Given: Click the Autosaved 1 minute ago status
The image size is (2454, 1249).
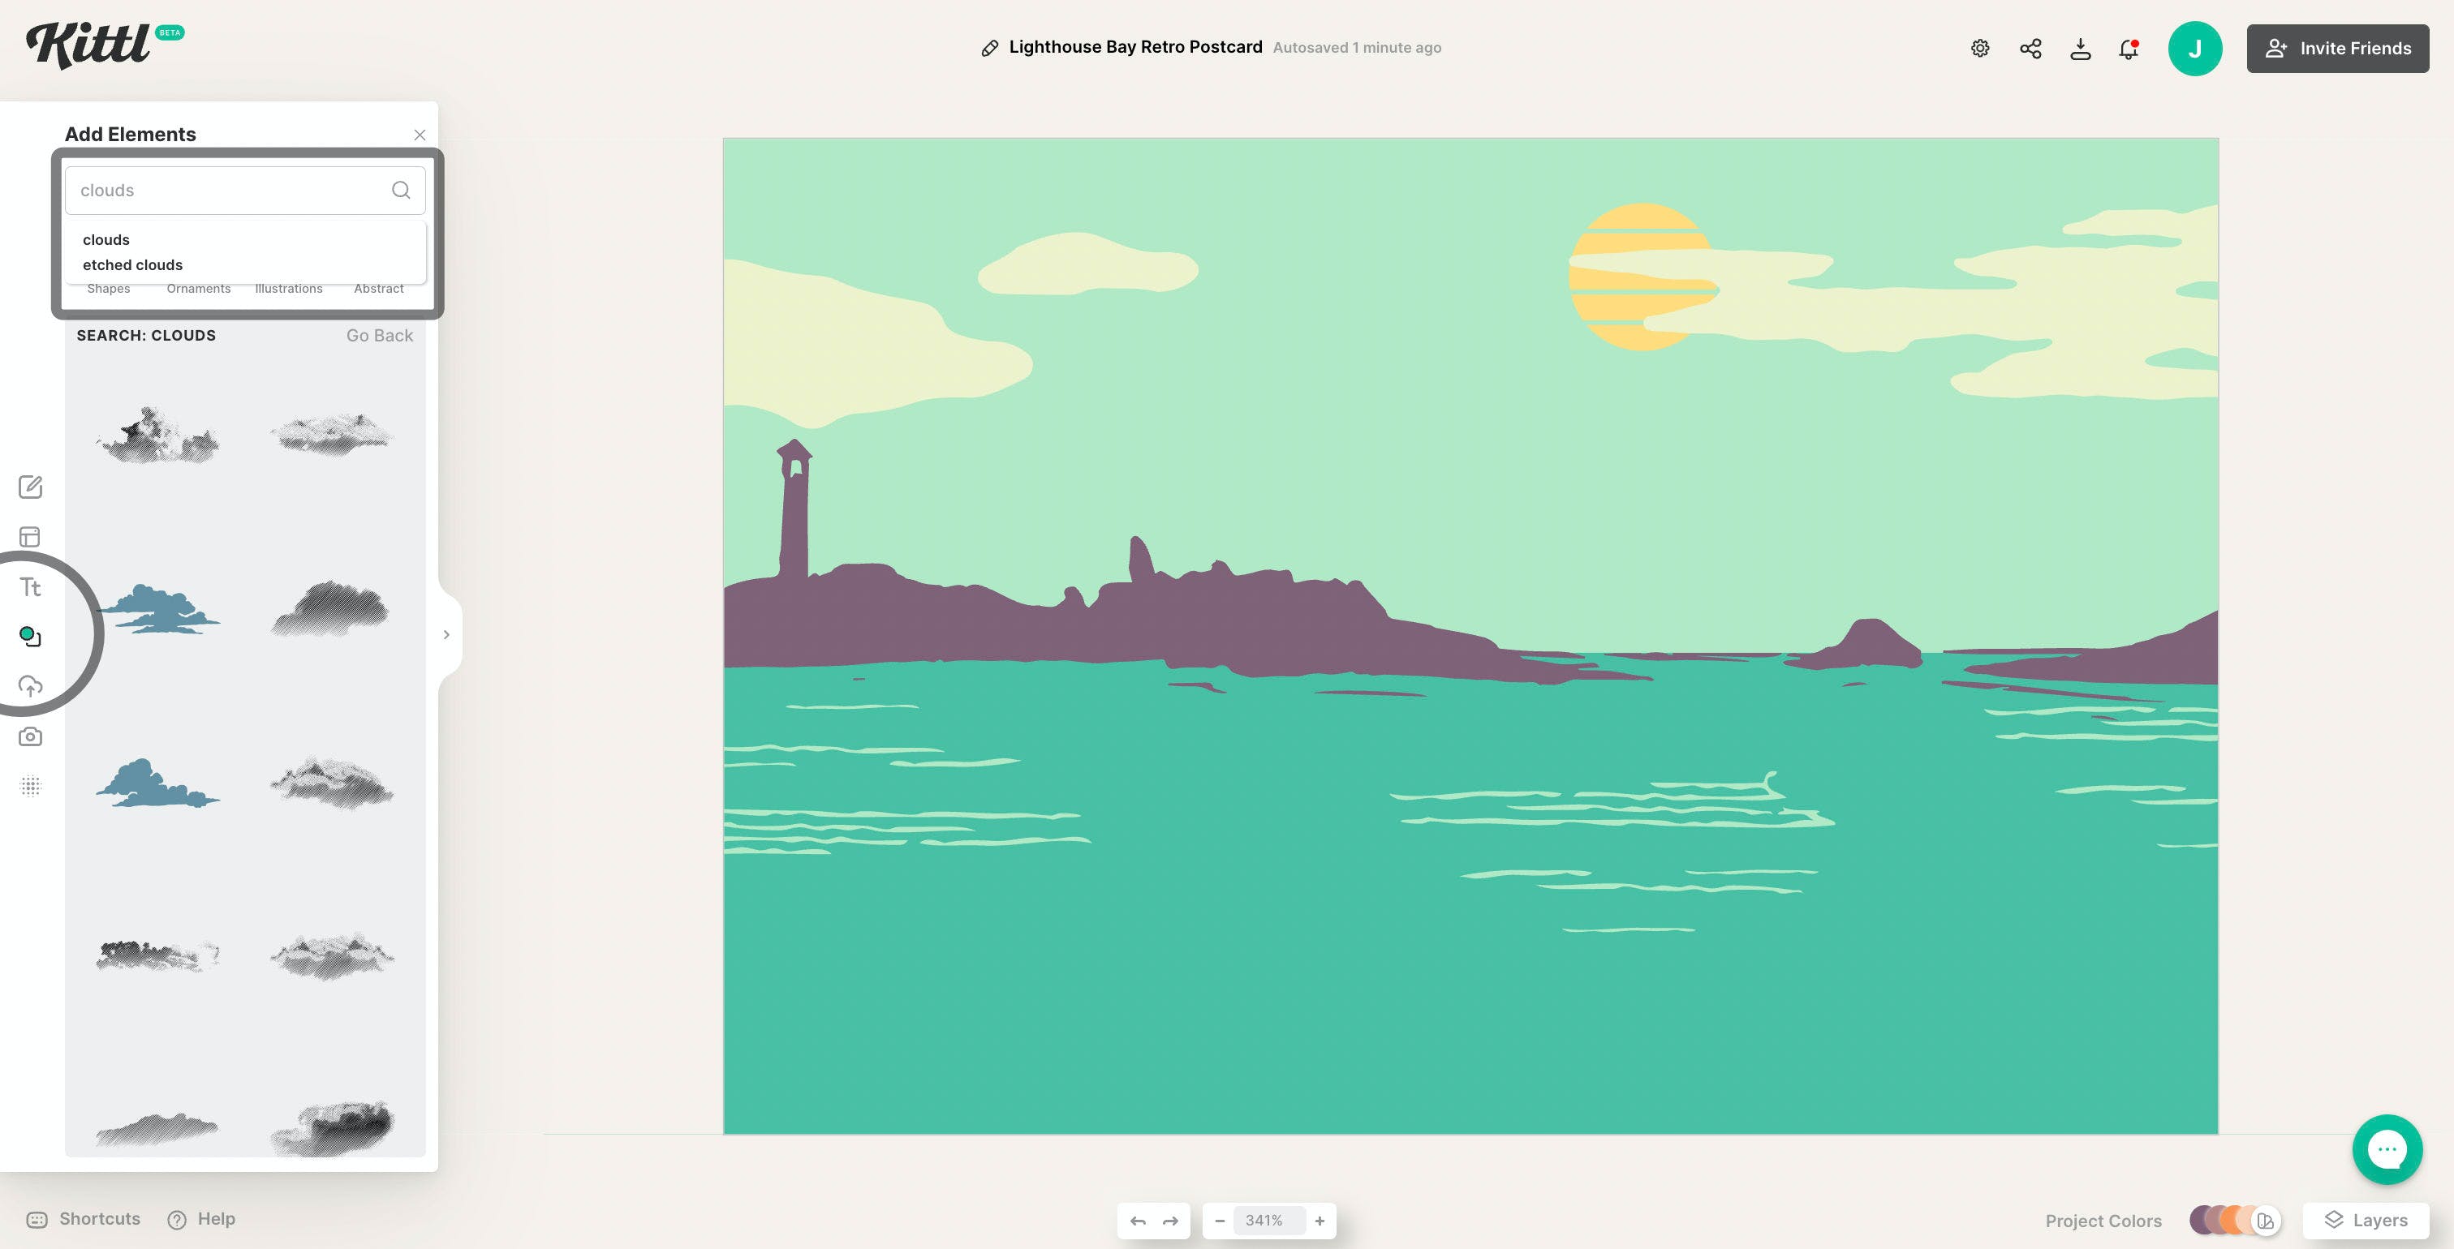Looking at the screenshot, I should (1357, 48).
